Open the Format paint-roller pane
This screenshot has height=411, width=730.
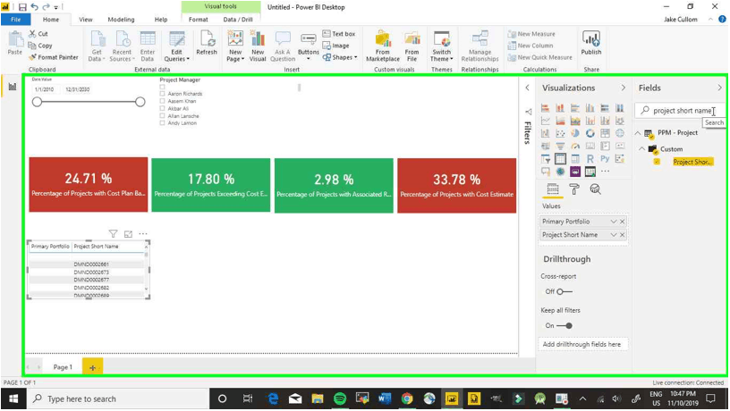(574, 189)
